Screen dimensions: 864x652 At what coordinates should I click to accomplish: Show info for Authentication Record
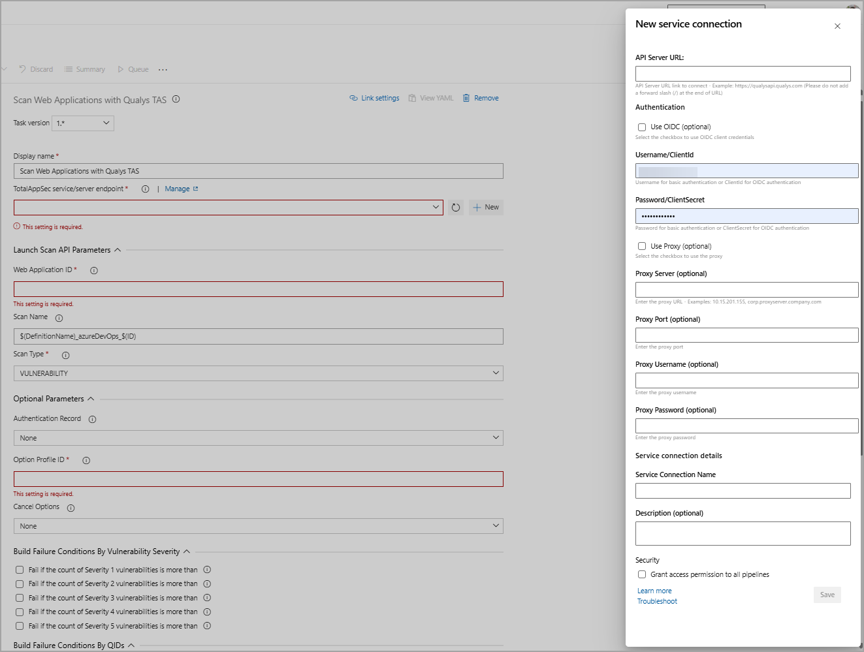tap(92, 419)
